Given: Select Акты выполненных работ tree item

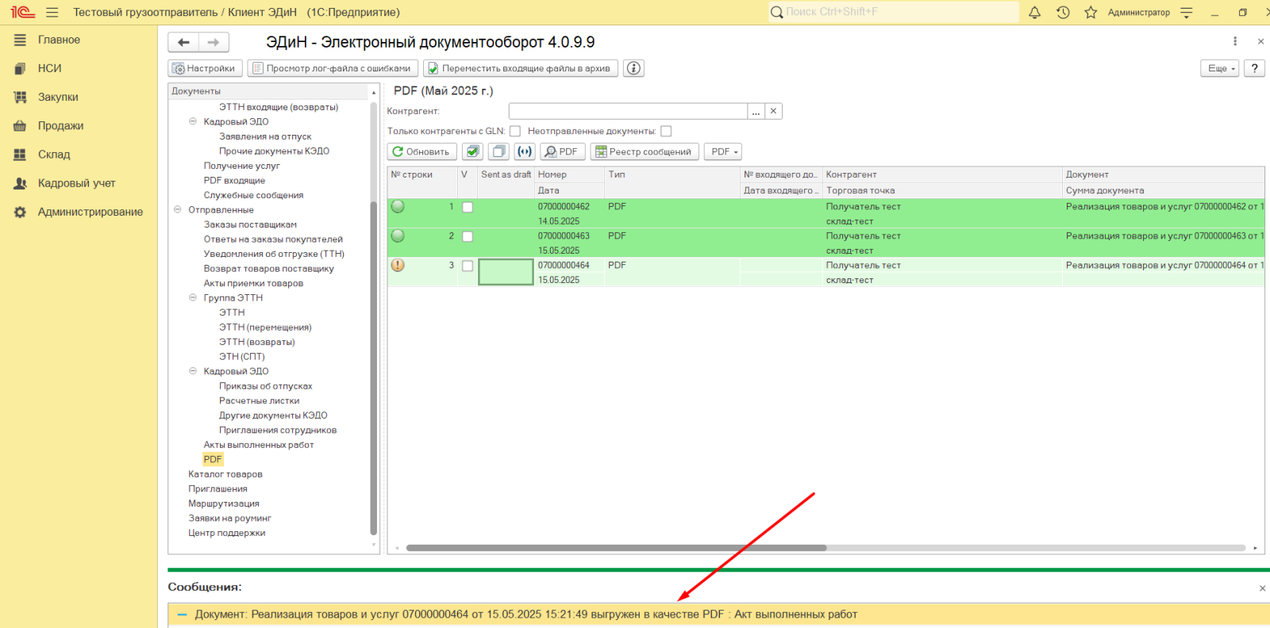Looking at the screenshot, I should pyautogui.click(x=259, y=445).
